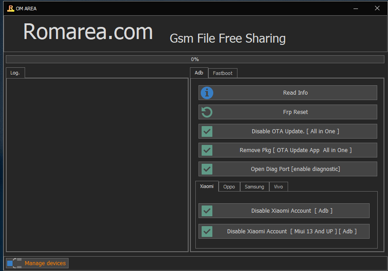Click the blue info icon on Read Info
This screenshot has height=271, width=388.
[207, 93]
